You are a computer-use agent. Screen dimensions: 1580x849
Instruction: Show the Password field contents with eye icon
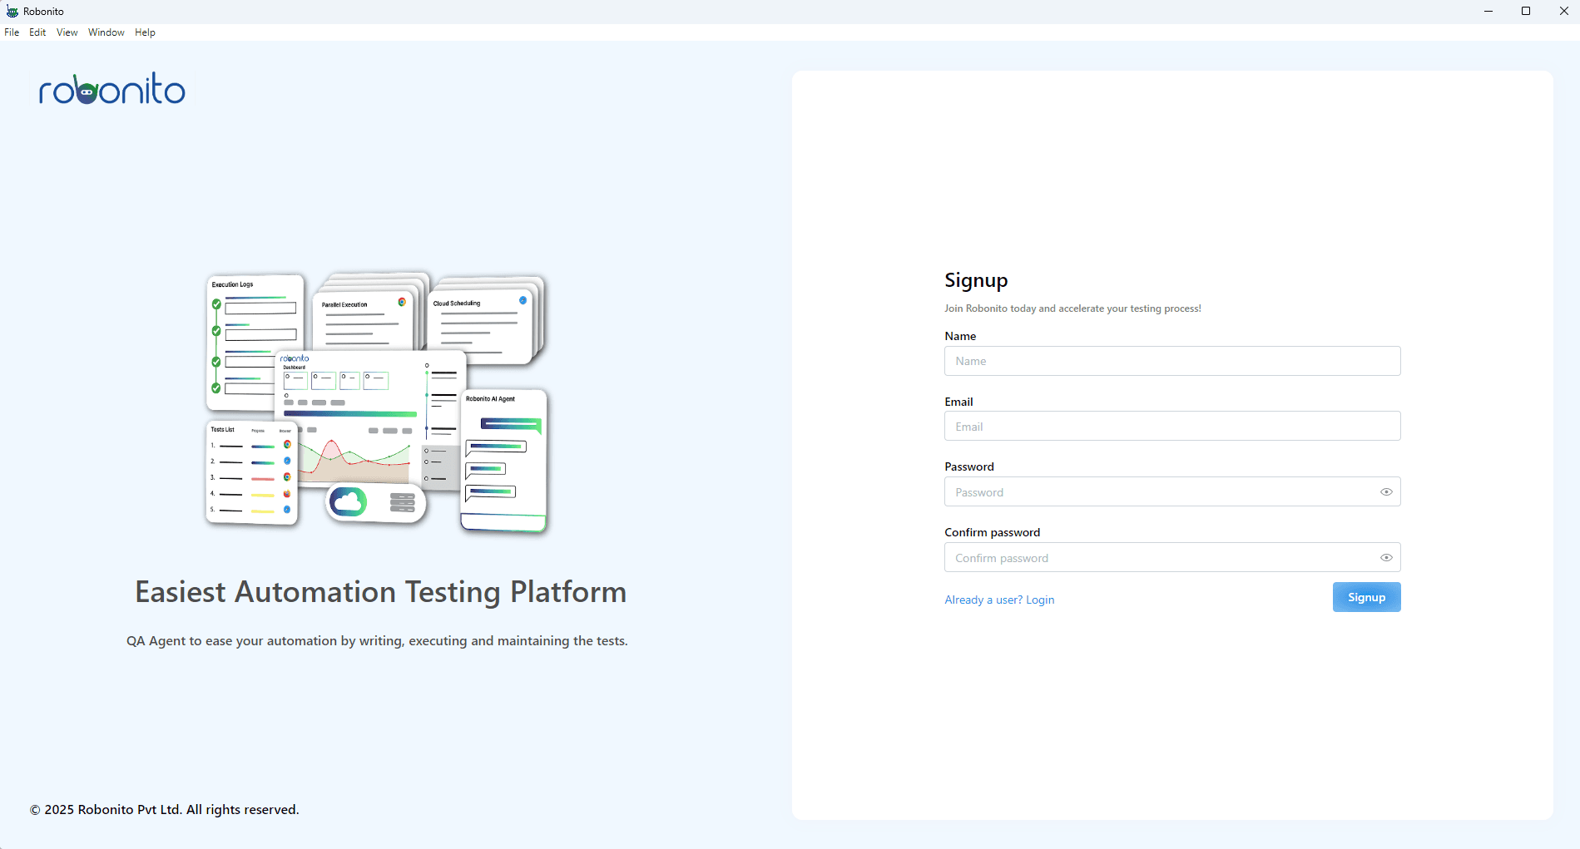(1386, 492)
